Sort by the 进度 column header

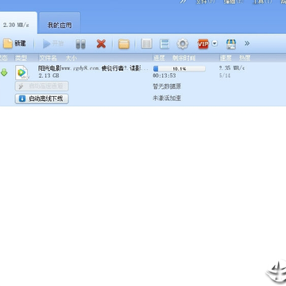point(159,58)
